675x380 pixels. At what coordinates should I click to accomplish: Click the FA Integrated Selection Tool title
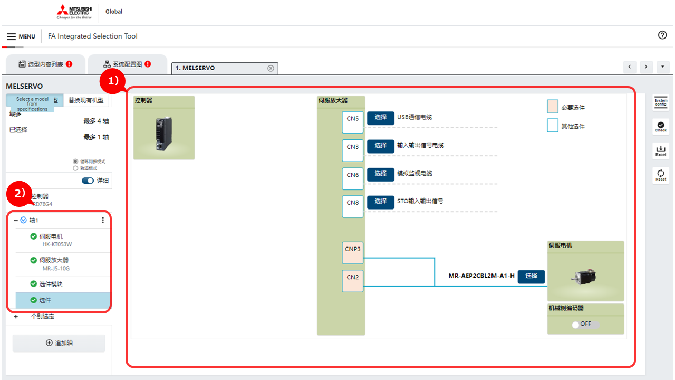[93, 36]
